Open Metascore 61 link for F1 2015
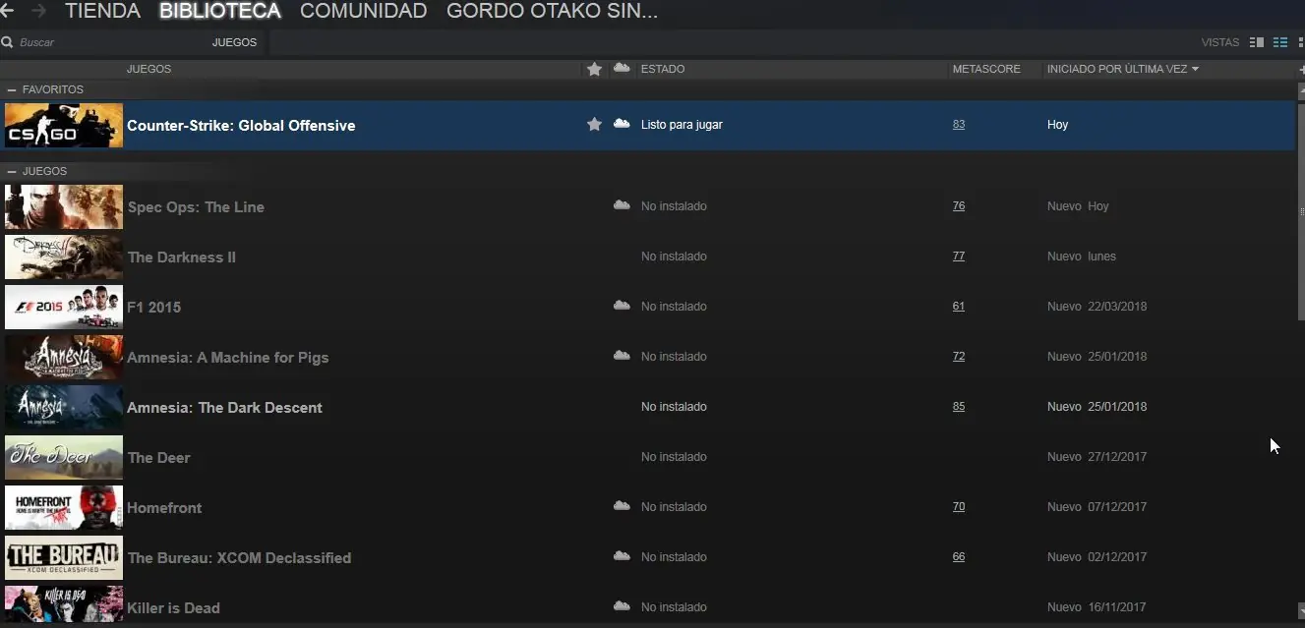 [959, 307]
